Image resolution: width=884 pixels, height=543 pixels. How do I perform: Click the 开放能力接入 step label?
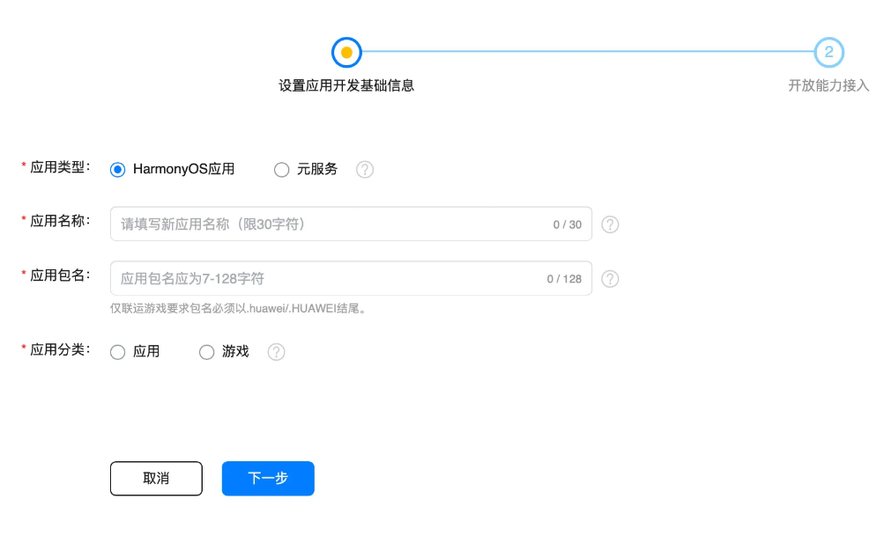[828, 85]
